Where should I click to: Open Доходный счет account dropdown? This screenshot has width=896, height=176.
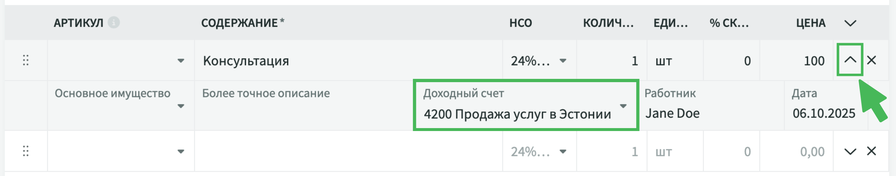(623, 106)
